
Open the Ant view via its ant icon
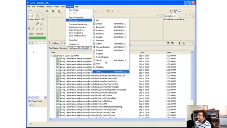[x=94, y=20]
